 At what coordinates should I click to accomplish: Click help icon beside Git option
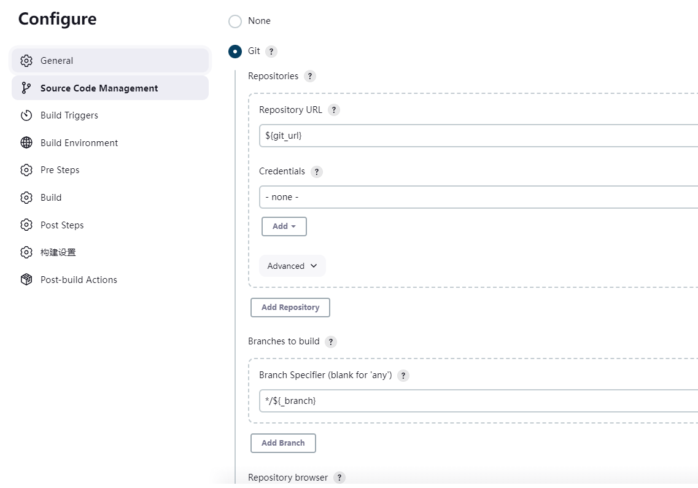point(271,52)
